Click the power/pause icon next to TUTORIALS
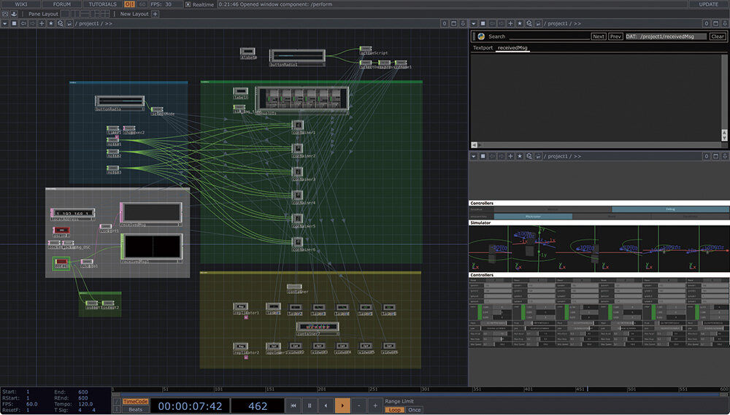730x415 pixels. point(130,4)
